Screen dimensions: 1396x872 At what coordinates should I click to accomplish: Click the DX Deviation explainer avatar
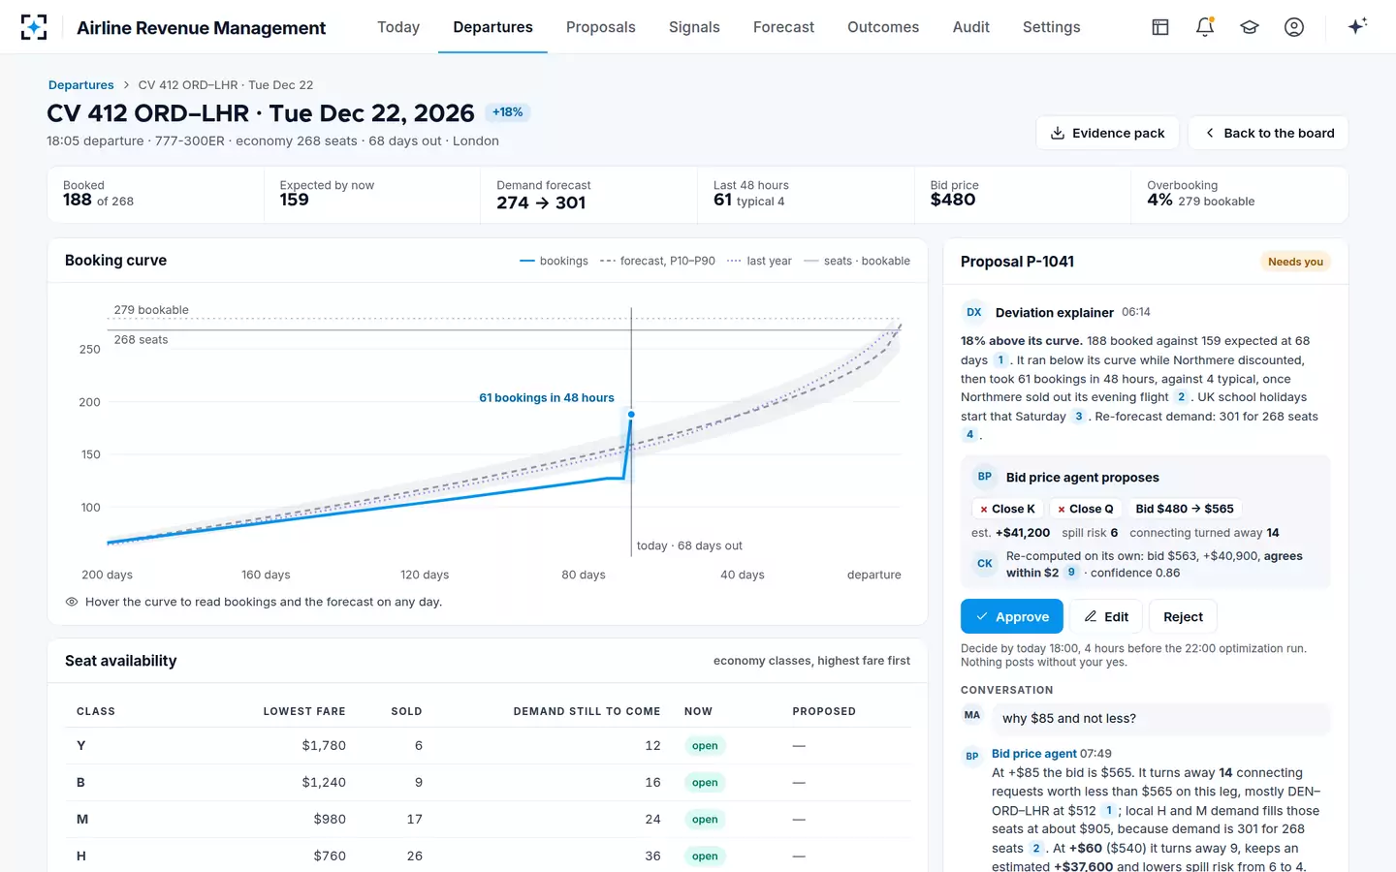pyautogui.click(x=974, y=312)
